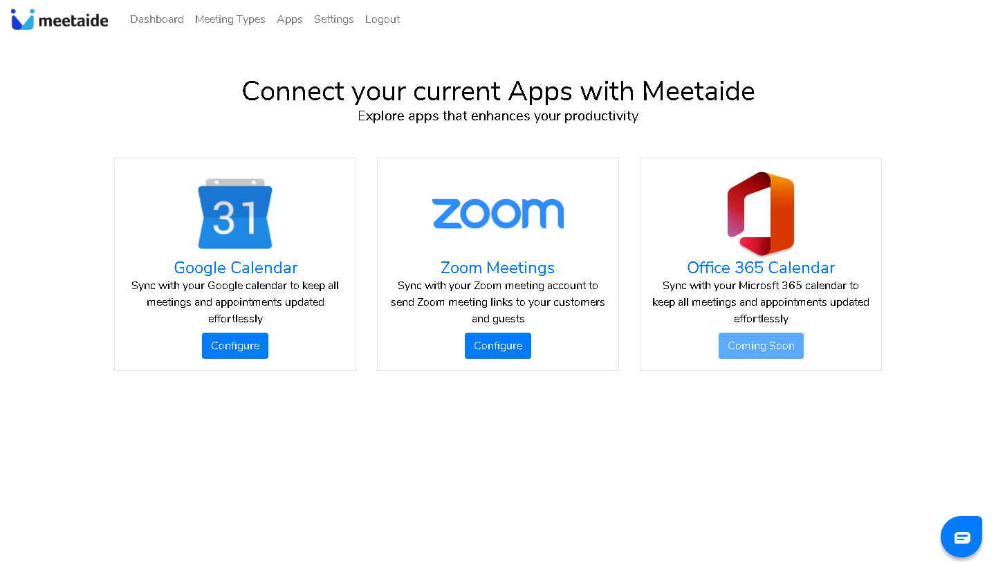This screenshot has width=996, height=572.
Task: Click the Meetaide logo
Action: [x=59, y=19]
